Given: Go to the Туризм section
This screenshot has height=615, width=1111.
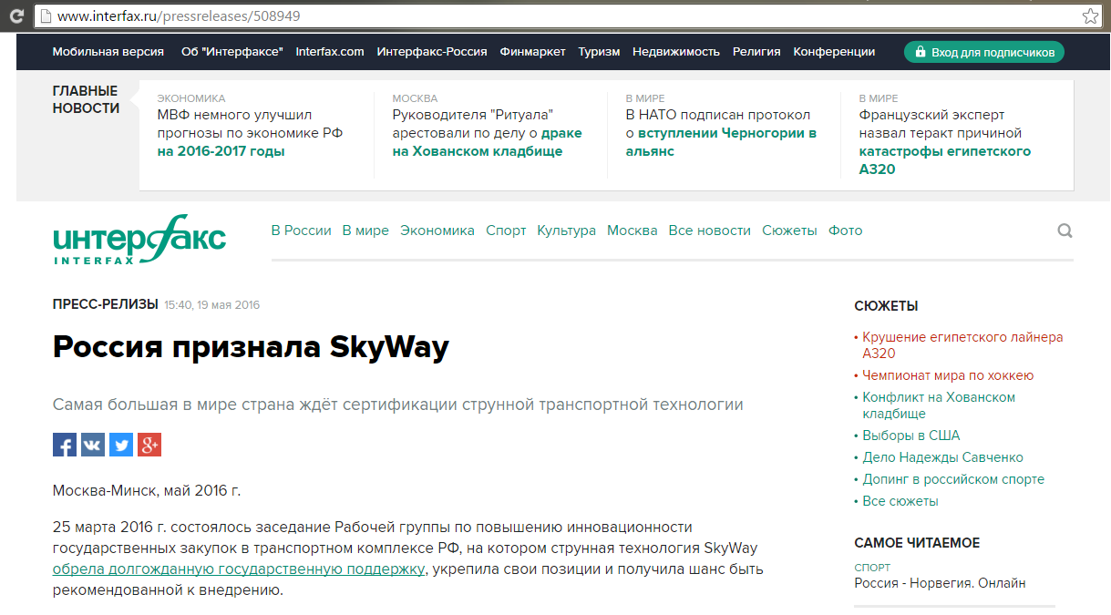Looking at the screenshot, I should coord(599,52).
